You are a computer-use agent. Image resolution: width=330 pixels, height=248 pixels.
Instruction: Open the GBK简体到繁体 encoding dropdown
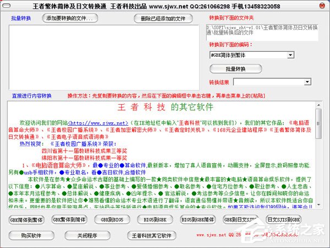pos(290,55)
